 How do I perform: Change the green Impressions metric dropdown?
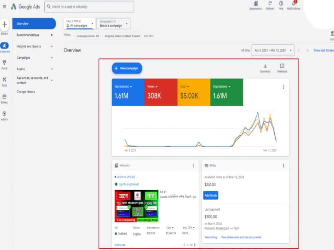(x=222, y=87)
